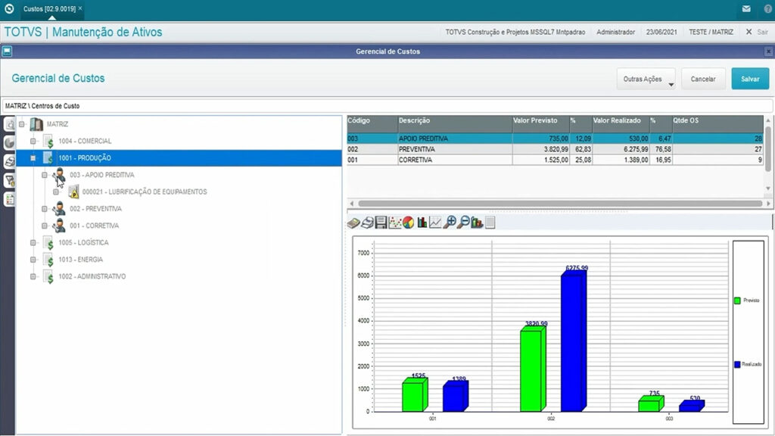Expand the 1004 - COMERCIAL node
The width and height of the screenshot is (775, 436).
point(33,142)
